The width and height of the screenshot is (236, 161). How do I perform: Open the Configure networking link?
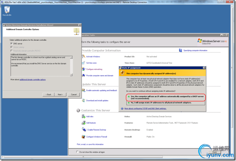pos(94,69)
